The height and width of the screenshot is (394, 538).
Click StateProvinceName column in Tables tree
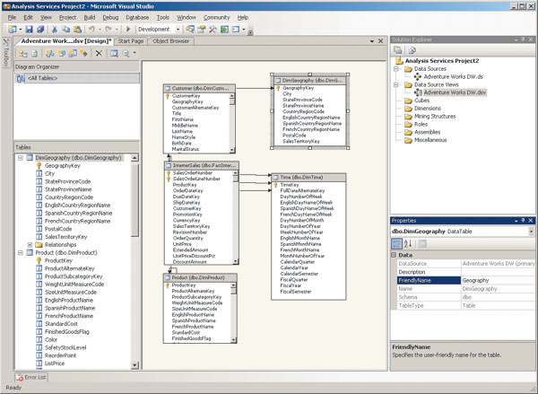[68, 189]
